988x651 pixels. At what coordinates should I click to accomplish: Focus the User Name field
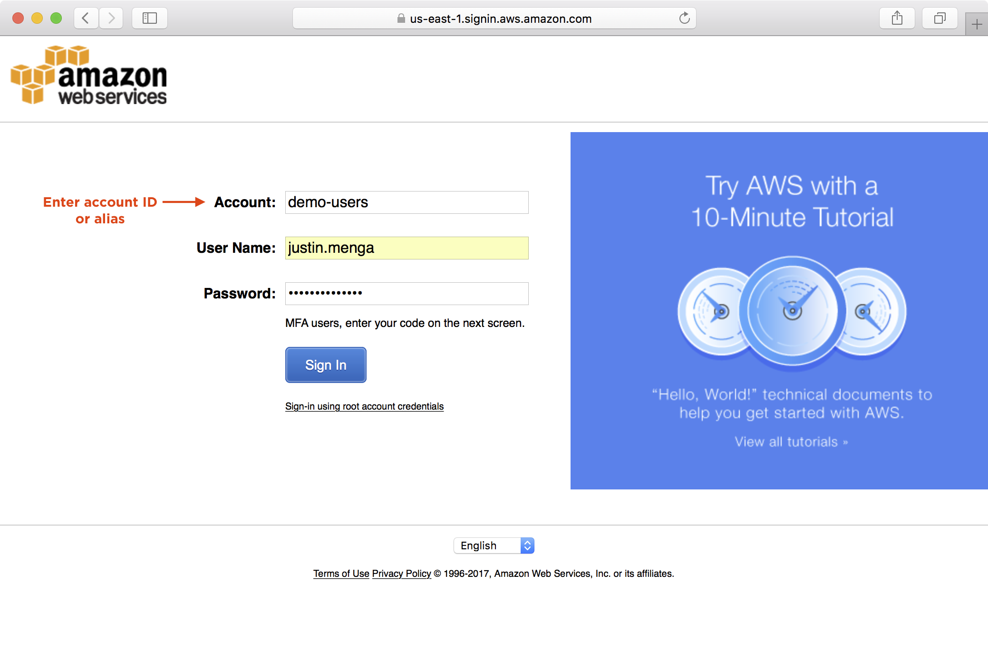coord(407,248)
